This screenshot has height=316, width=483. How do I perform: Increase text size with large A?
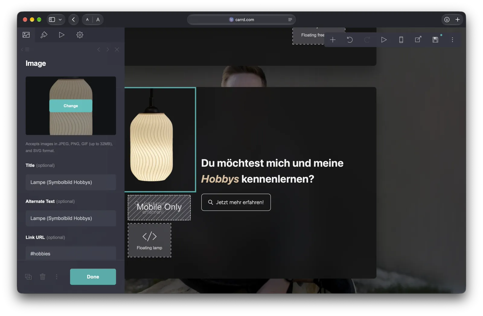coord(98,20)
